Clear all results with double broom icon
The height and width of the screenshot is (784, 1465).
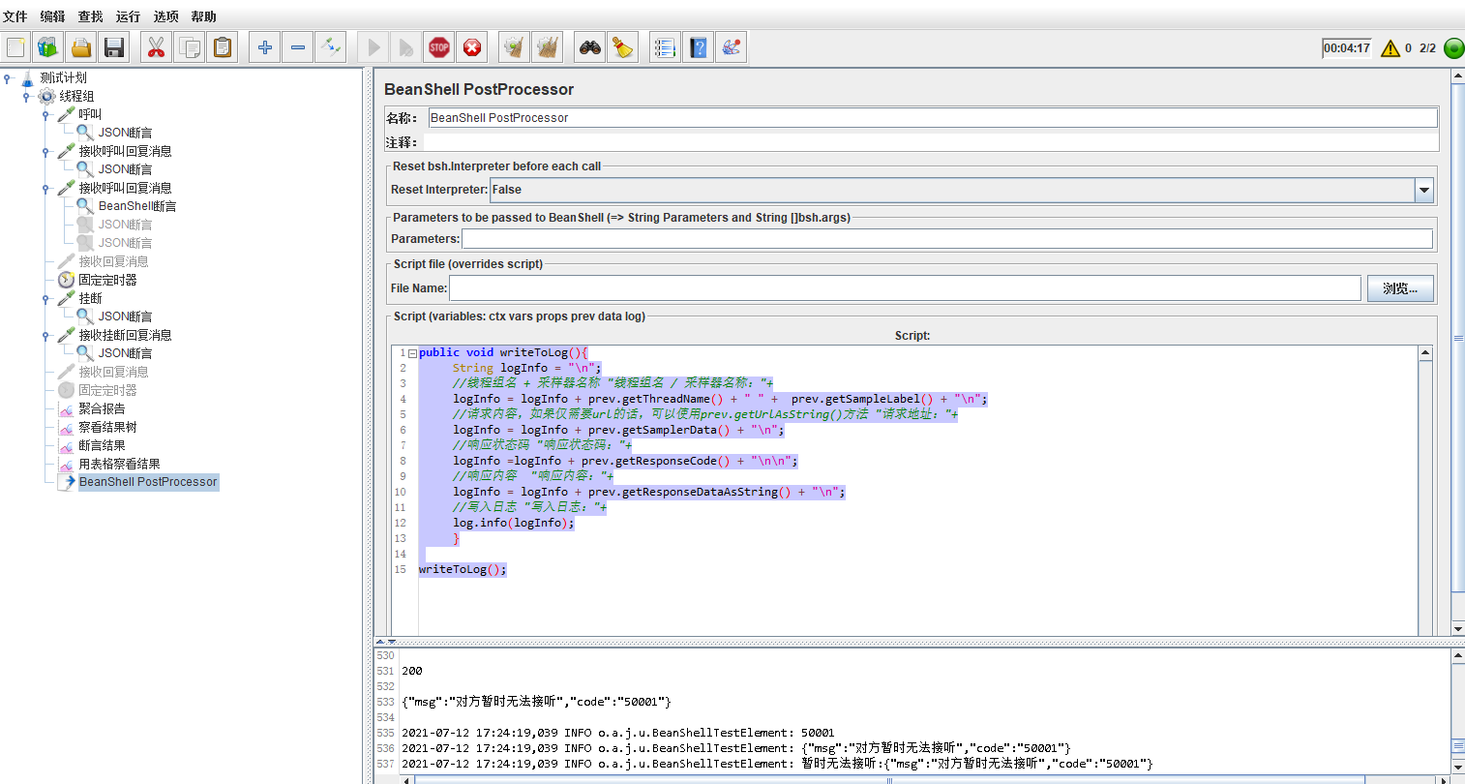click(548, 47)
